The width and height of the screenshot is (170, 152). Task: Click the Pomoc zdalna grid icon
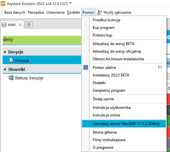(x=85, y=67)
